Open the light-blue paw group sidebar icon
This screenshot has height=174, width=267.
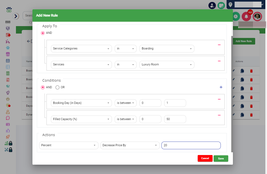[8, 48]
